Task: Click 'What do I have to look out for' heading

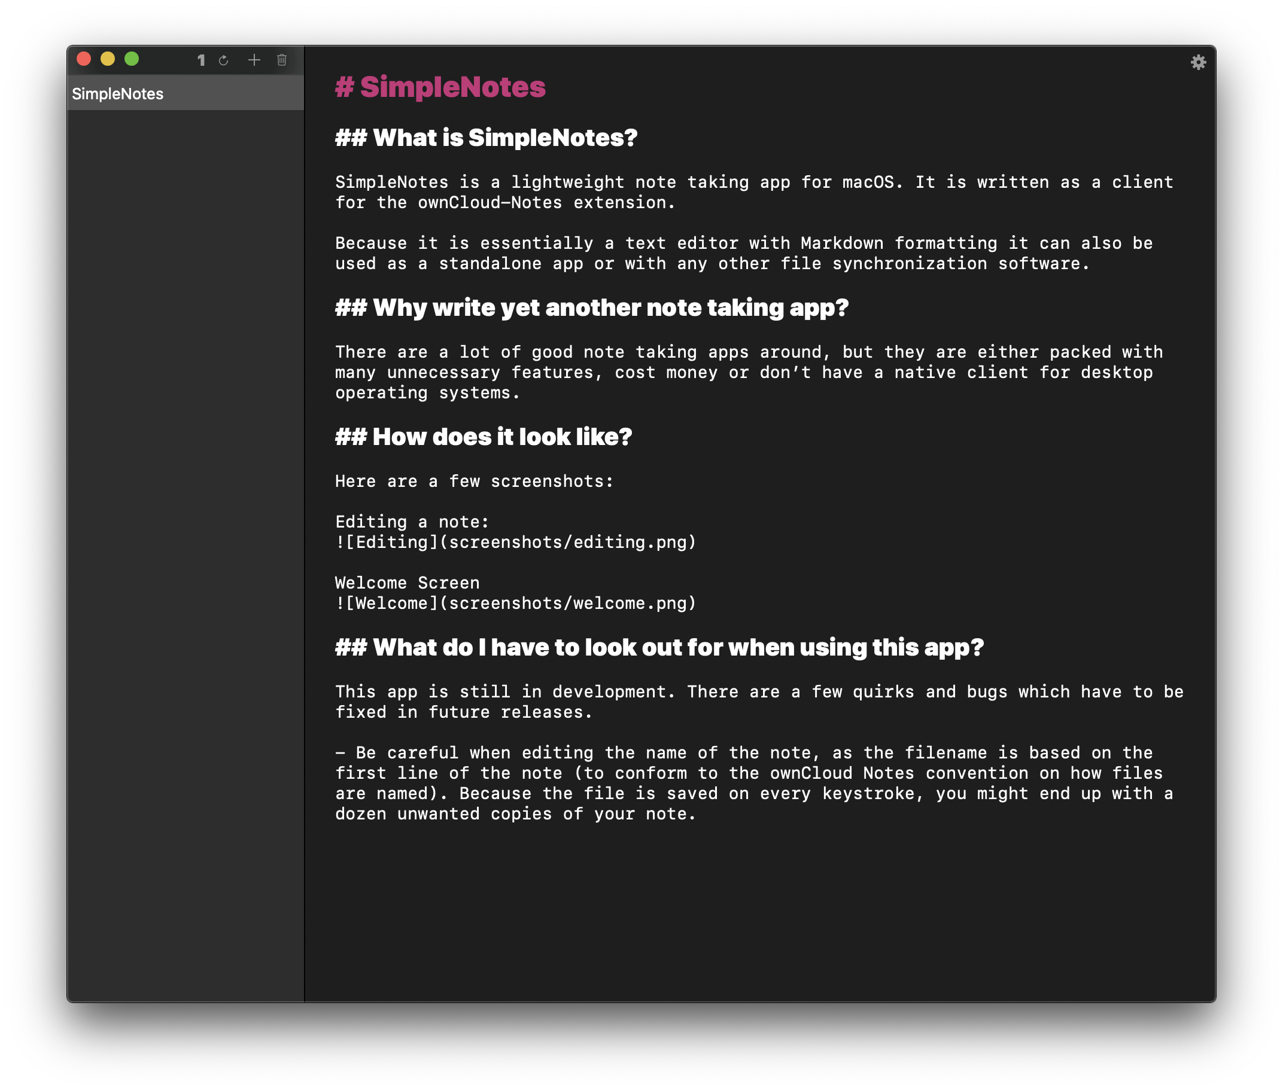Action: pos(659,648)
